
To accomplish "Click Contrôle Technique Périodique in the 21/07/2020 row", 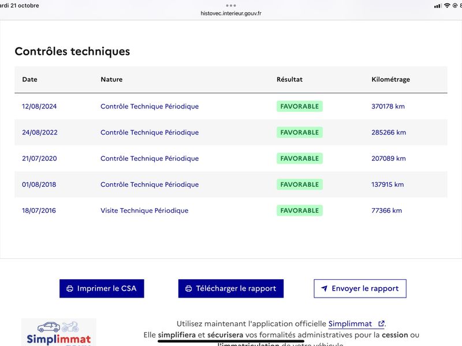I will point(150,159).
